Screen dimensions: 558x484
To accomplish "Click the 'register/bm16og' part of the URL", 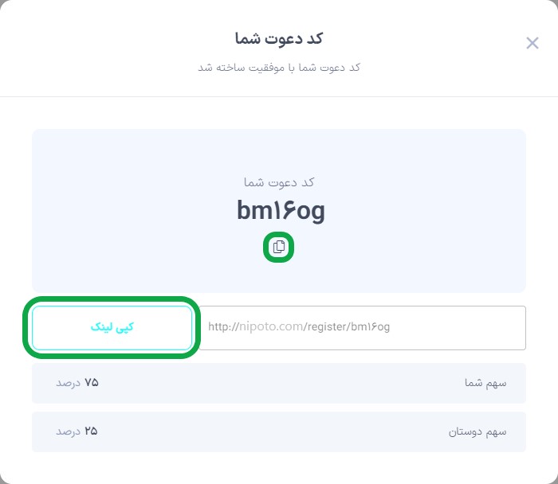I will point(348,326).
